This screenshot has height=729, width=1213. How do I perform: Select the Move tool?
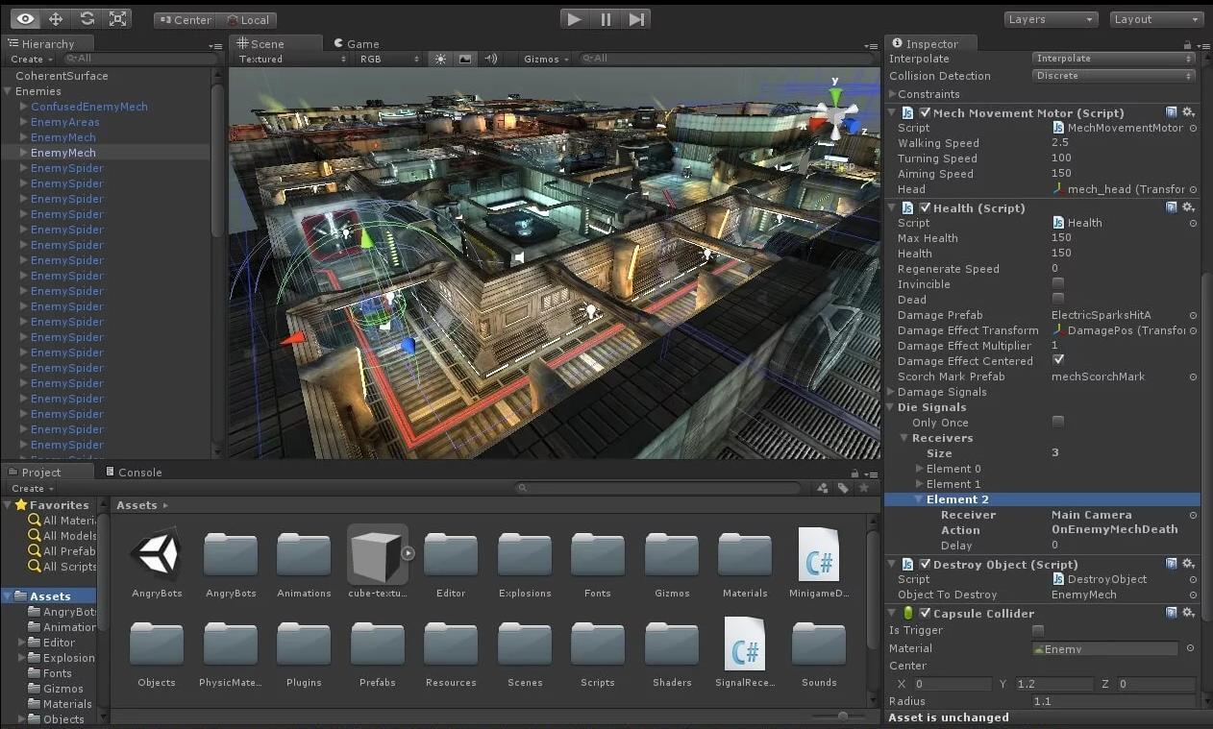tap(56, 18)
